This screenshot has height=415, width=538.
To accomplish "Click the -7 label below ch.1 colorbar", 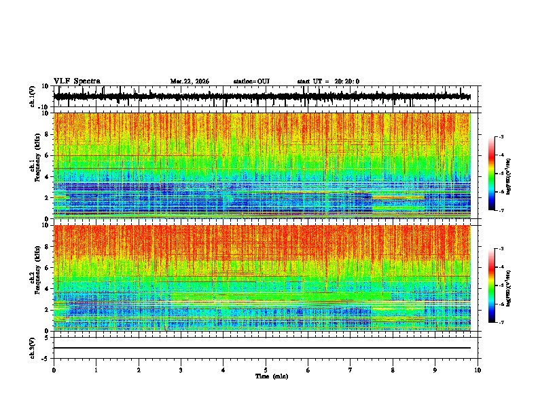I will tap(501, 210).
